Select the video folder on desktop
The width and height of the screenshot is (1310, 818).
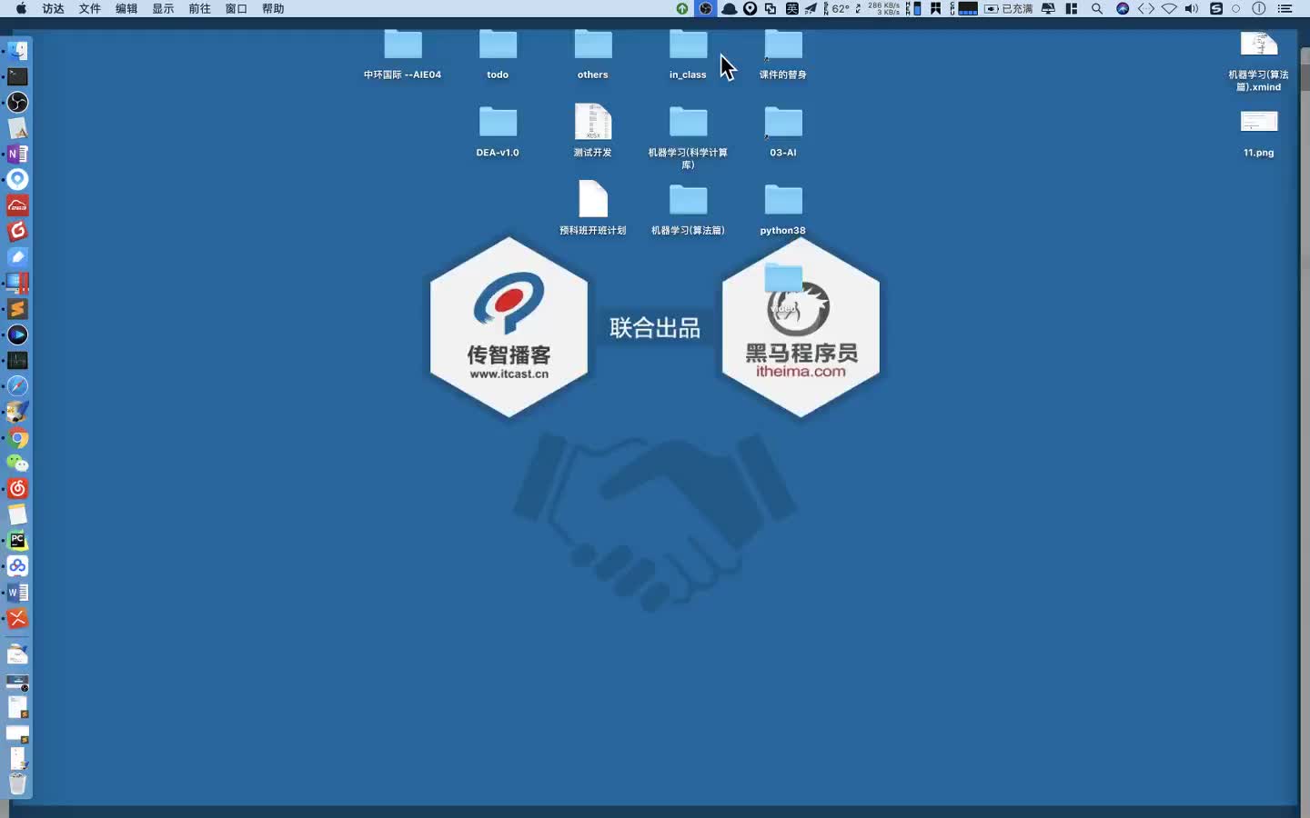(783, 286)
